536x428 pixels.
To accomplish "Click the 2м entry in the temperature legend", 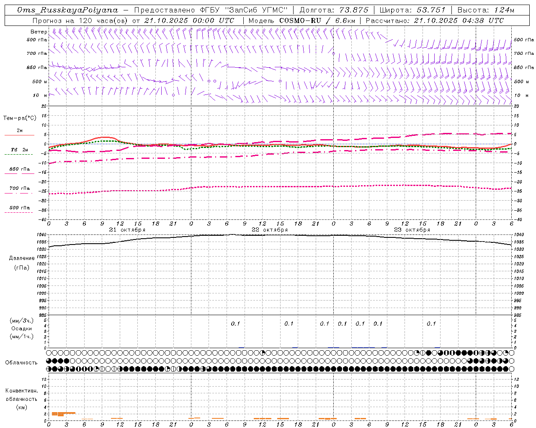I will (20, 131).
